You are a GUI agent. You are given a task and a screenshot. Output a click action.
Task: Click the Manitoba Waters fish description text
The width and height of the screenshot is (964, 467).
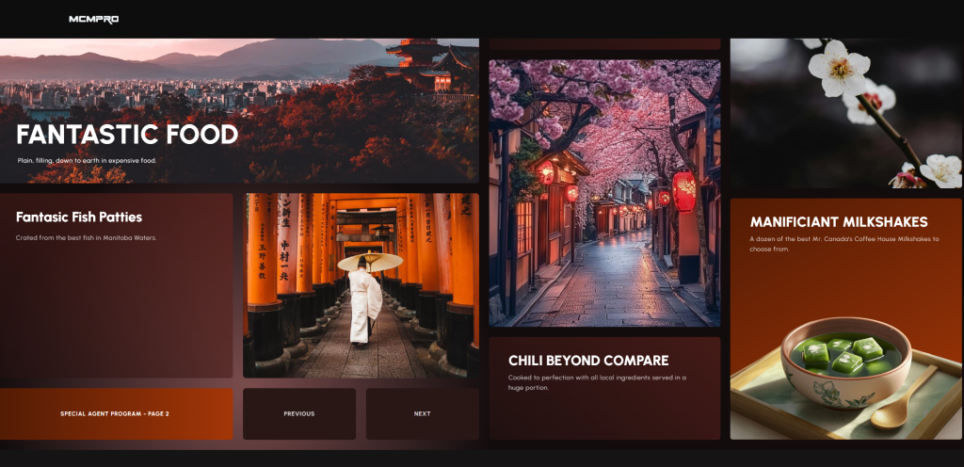click(x=86, y=237)
